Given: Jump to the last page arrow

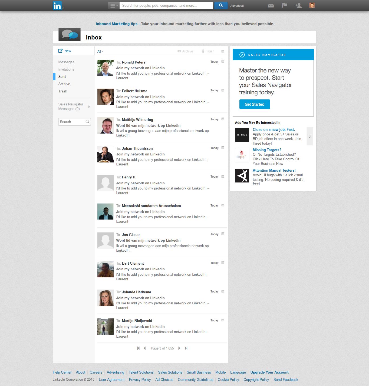Looking at the screenshot, I should (x=186, y=348).
